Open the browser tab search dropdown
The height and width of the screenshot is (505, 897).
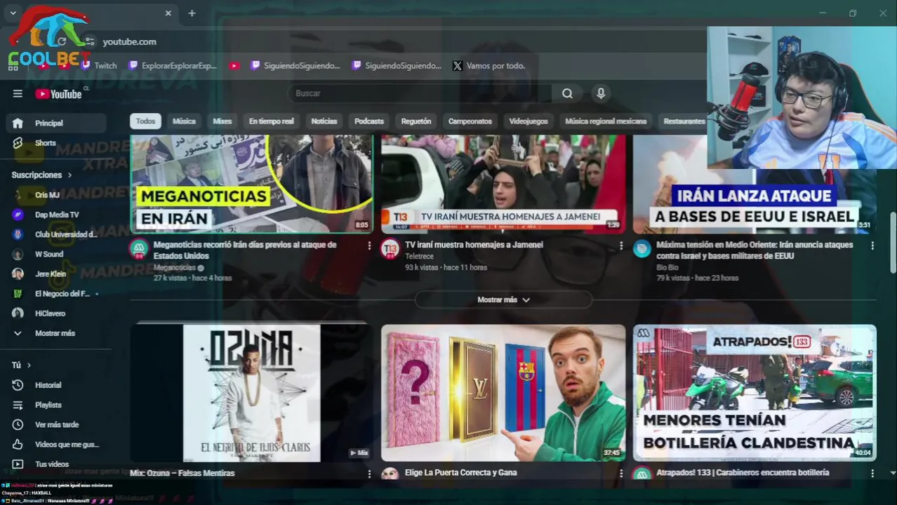tap(13, 13)
